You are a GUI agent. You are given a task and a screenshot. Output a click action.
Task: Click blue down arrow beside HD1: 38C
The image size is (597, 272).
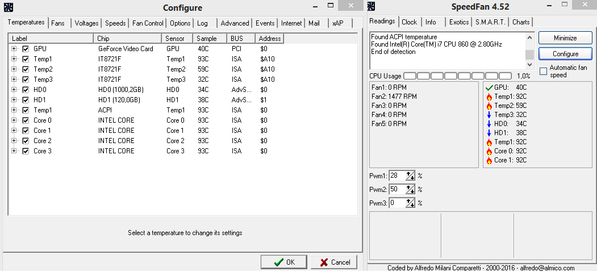[489, 133]
